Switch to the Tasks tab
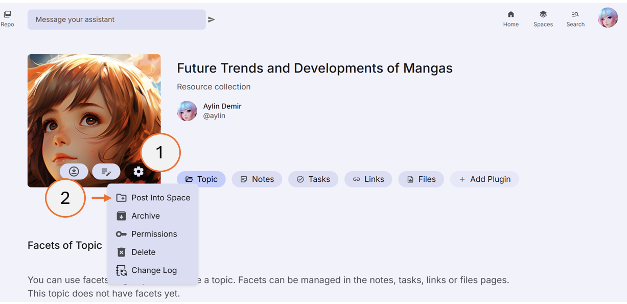 click(x=313, y=179)
